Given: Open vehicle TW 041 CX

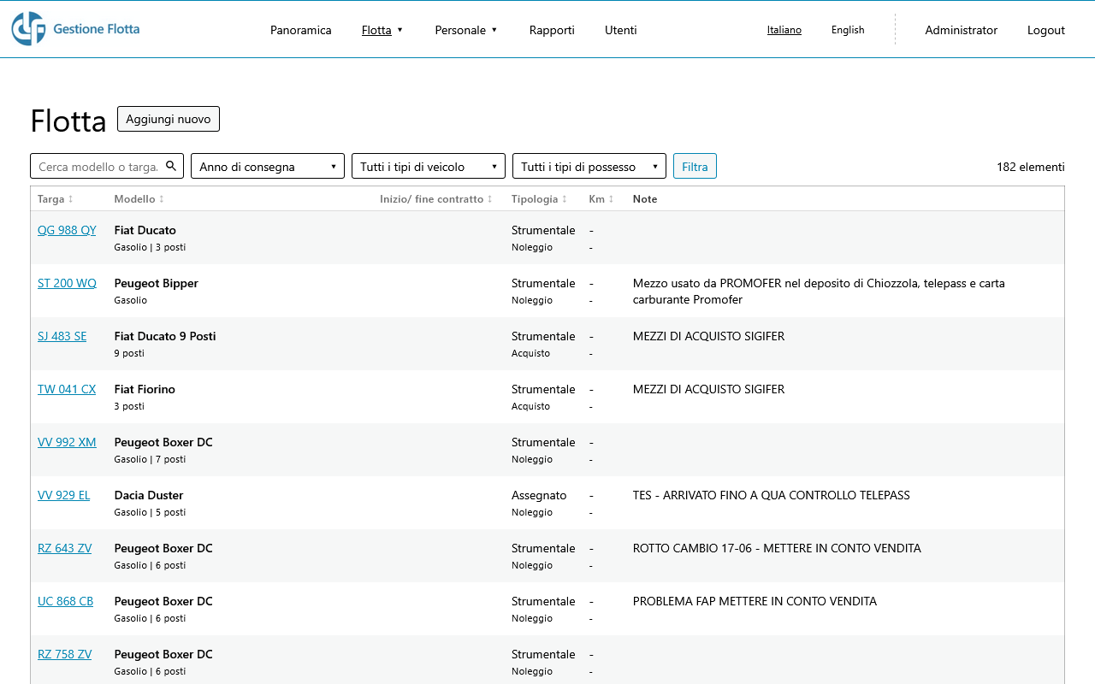Looking at the screenshot, I should coord(67,389).
